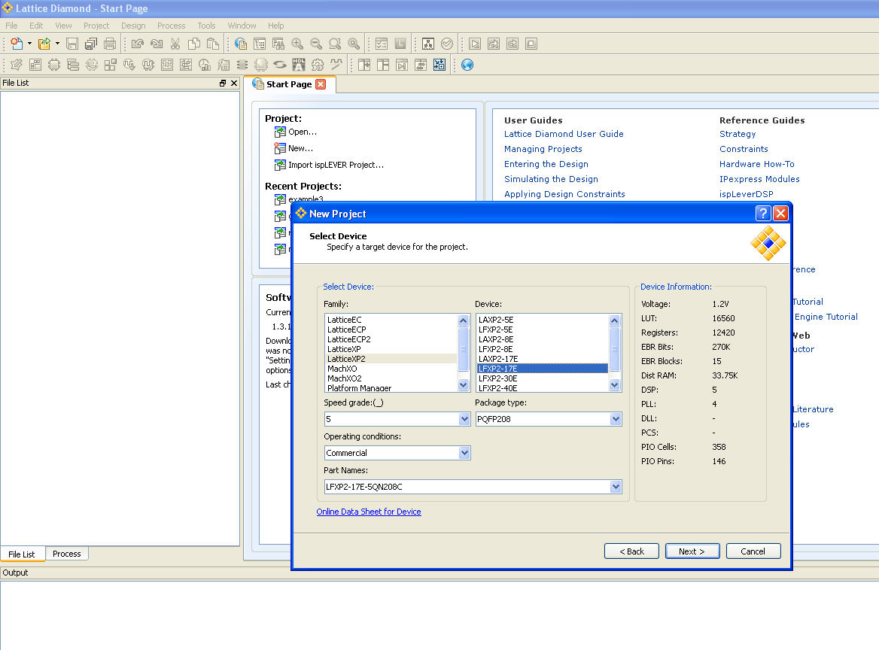Click the Undo arrow icon
The width and height of the screenshot is (879, 650).
coord(138,44)
